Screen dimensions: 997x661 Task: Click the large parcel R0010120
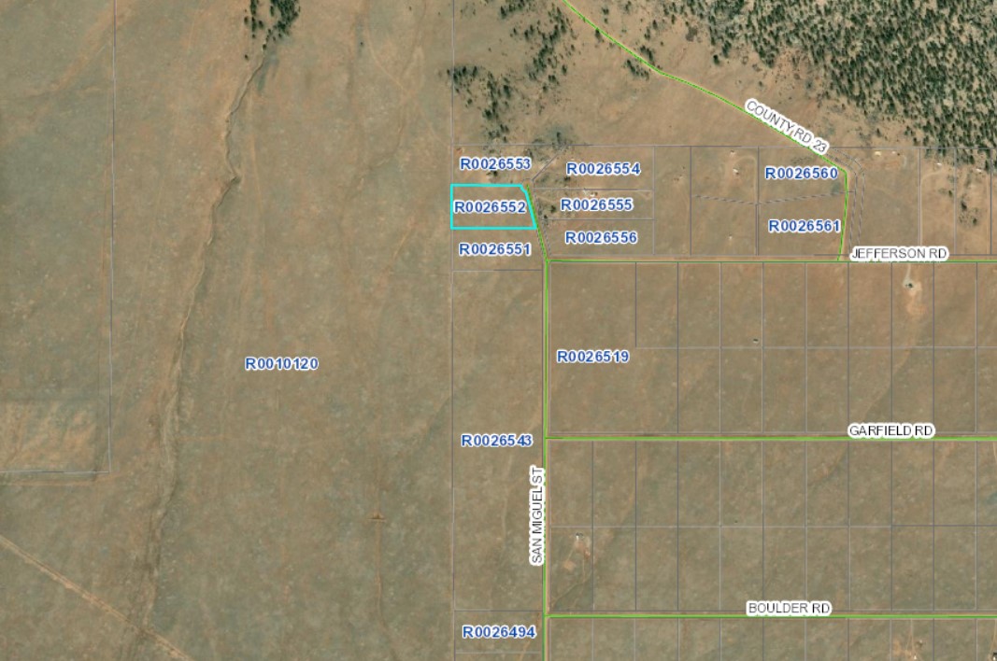pos(281,364)
